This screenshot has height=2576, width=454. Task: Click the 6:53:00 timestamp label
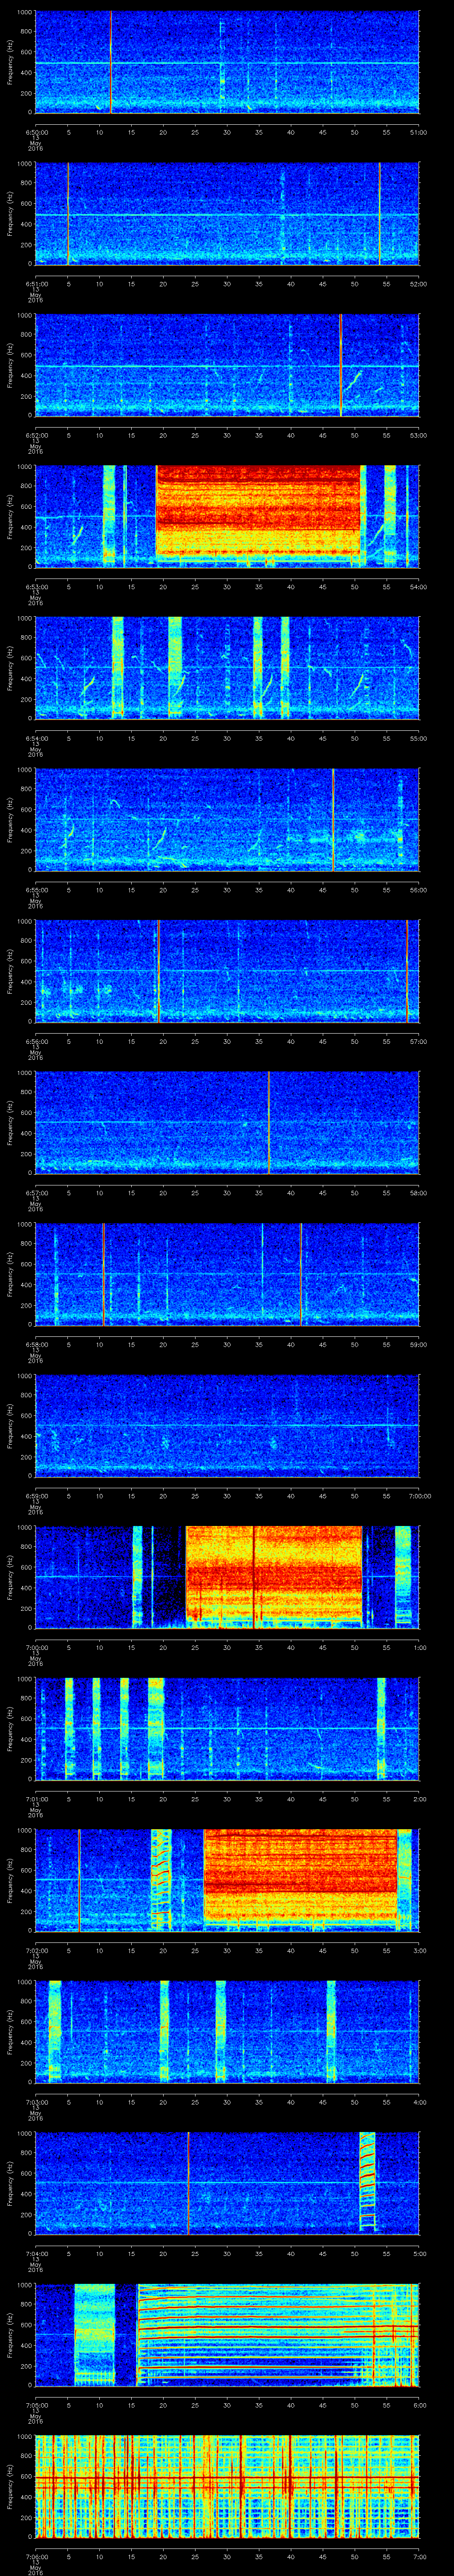[x=36, y=587]
